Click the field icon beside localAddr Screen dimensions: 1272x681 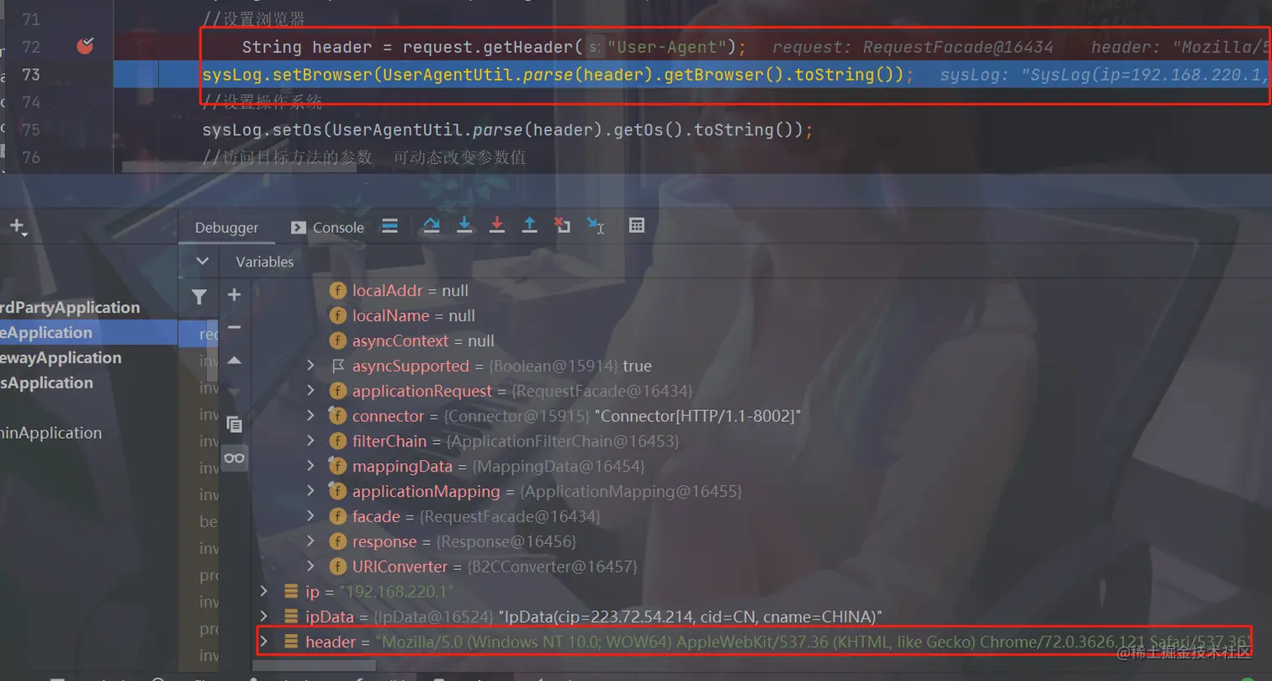click(337, 291)
